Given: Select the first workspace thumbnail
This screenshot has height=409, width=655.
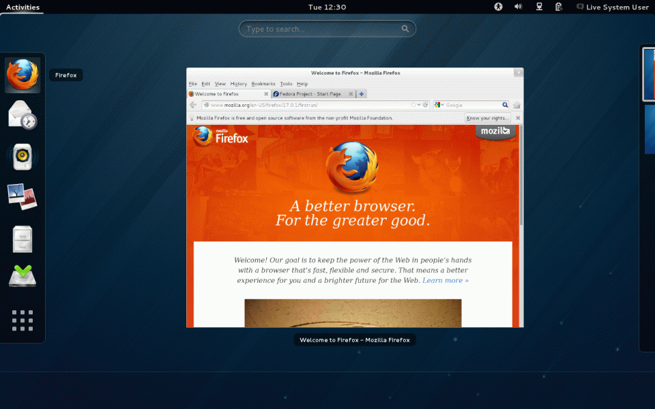Looking at the screenshot, I should click(649, 74).
